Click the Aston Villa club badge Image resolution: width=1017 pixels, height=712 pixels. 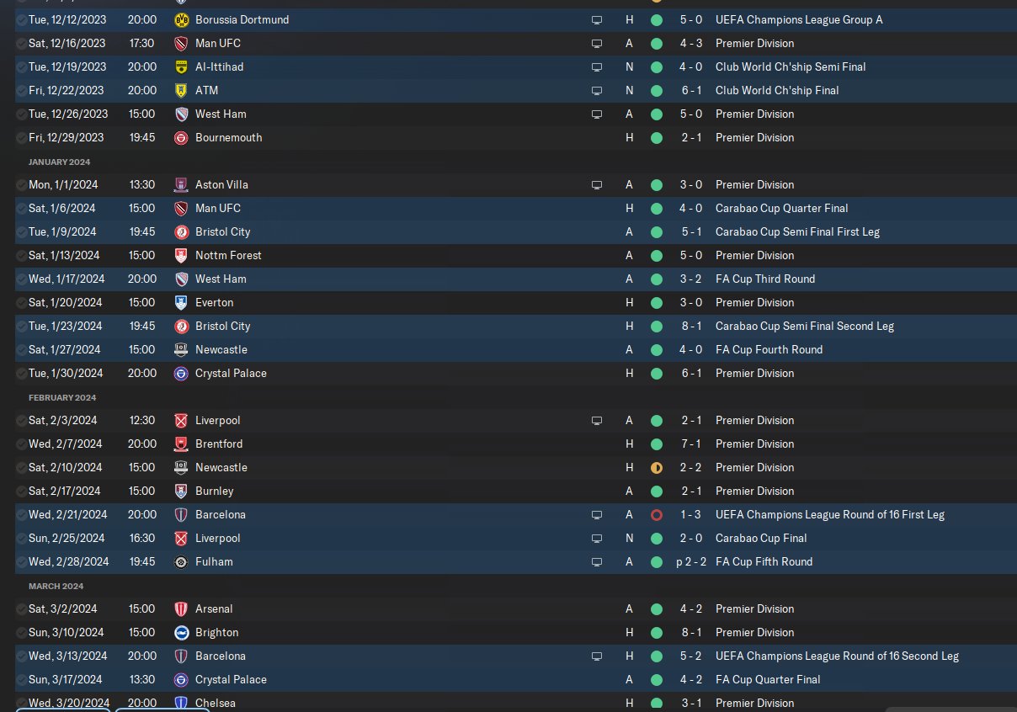(x=181, y=184)
